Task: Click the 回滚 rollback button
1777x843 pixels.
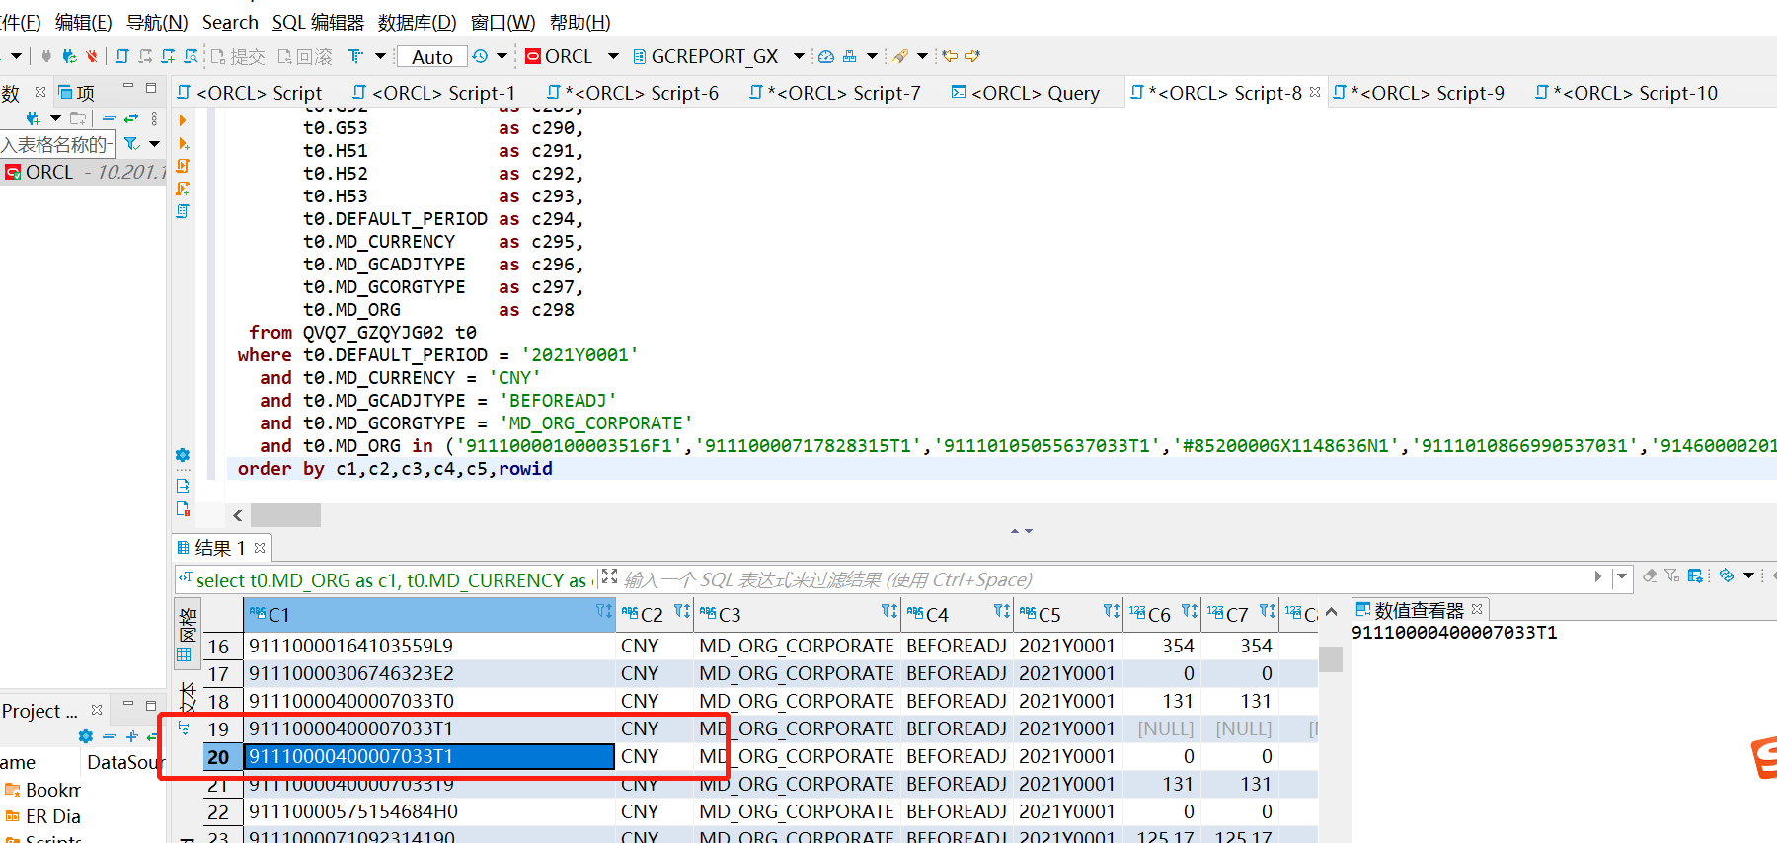Action: (305, 56)
